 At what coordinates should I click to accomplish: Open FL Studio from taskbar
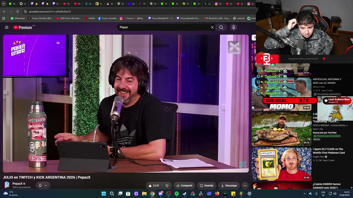[x=241, y=194]
